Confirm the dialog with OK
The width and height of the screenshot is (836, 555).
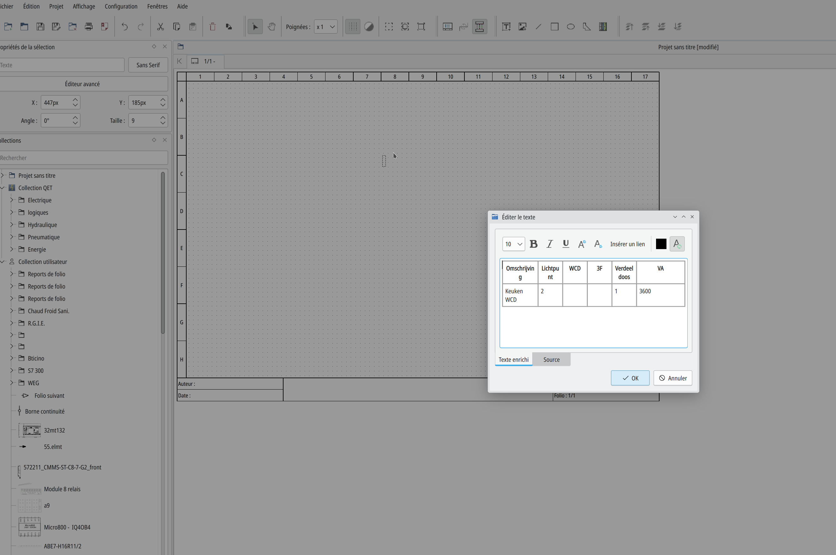(630, 378)
